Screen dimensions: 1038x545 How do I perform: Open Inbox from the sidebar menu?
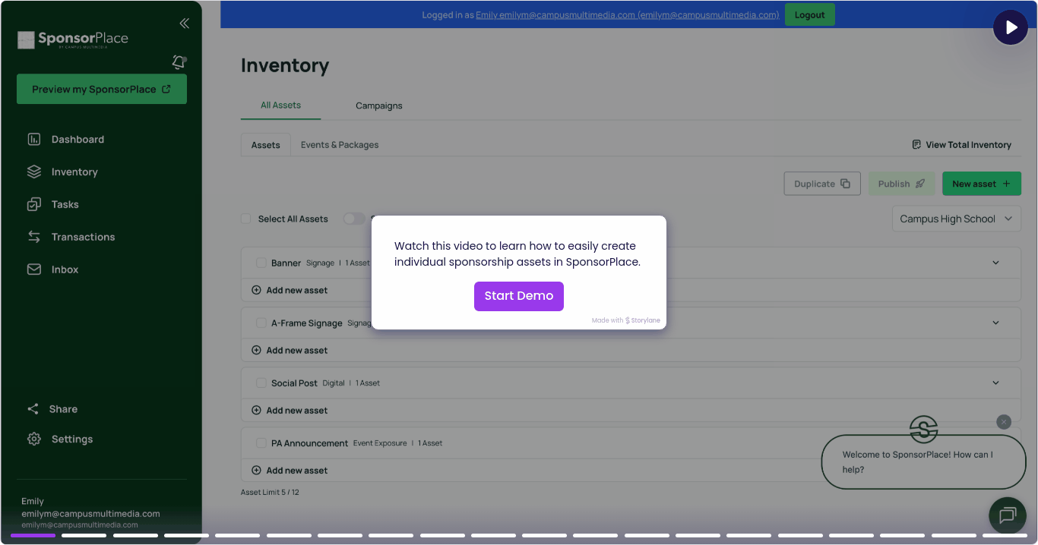coord(65,269)
